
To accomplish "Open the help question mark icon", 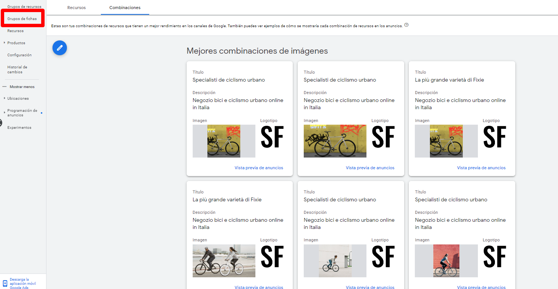I will click(407, 25).
